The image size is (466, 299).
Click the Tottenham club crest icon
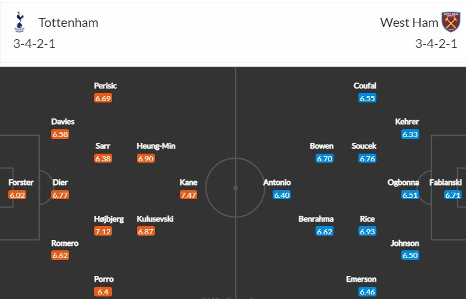[19, 22]
